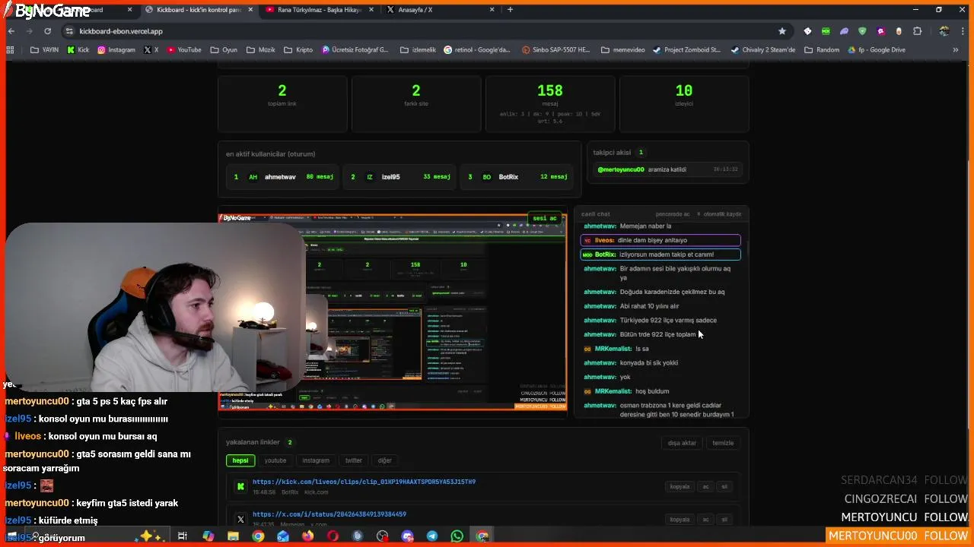The width and height of the screenshot is (974, 547).
Task: Click @mertoyuncu00 in takipçi akışı
Action: pos(620,169)
